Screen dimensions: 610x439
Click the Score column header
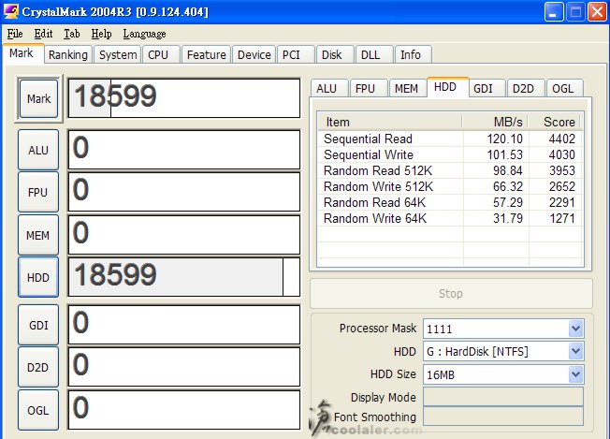(x=555, y=122)
